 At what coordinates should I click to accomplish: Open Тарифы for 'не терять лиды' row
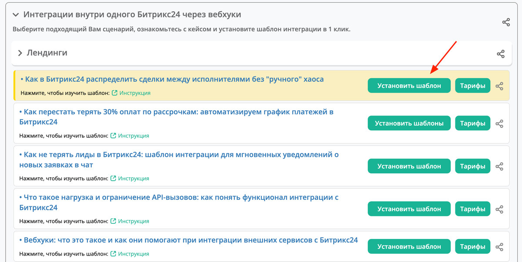(x=473, y=166)
